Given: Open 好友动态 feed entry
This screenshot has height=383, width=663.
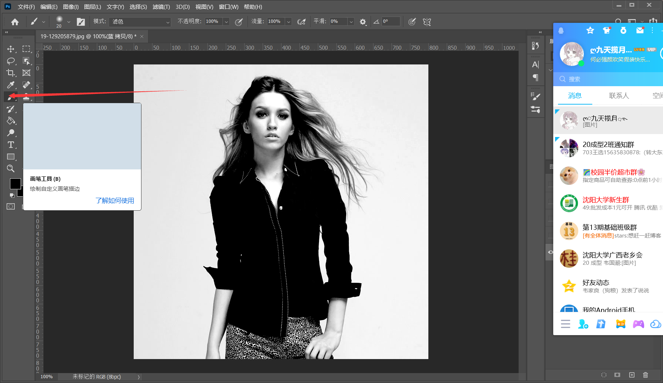Looking at the screenshot, I should coord(608,286).
